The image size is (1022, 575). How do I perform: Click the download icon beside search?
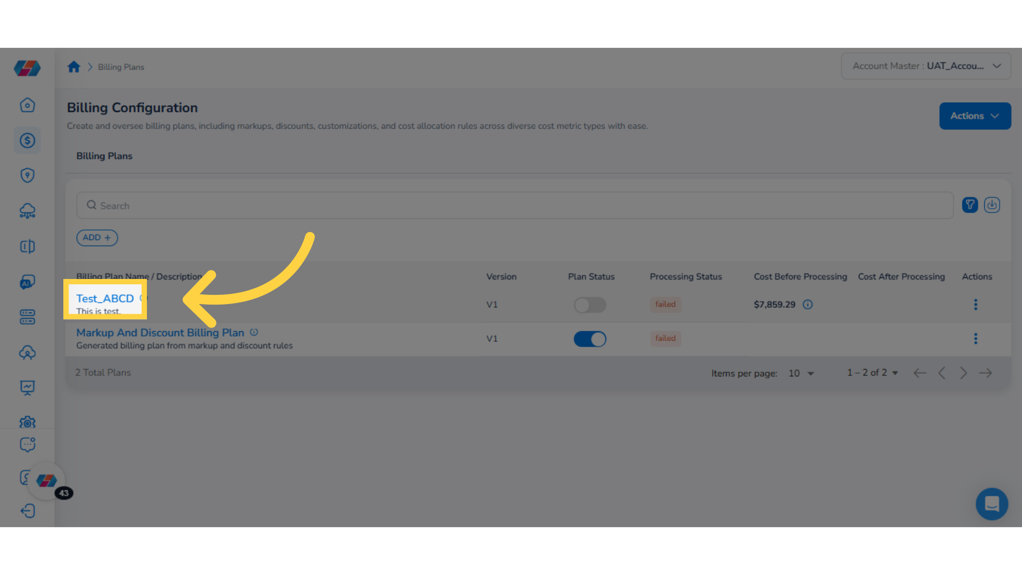click(x=992, y=205)
